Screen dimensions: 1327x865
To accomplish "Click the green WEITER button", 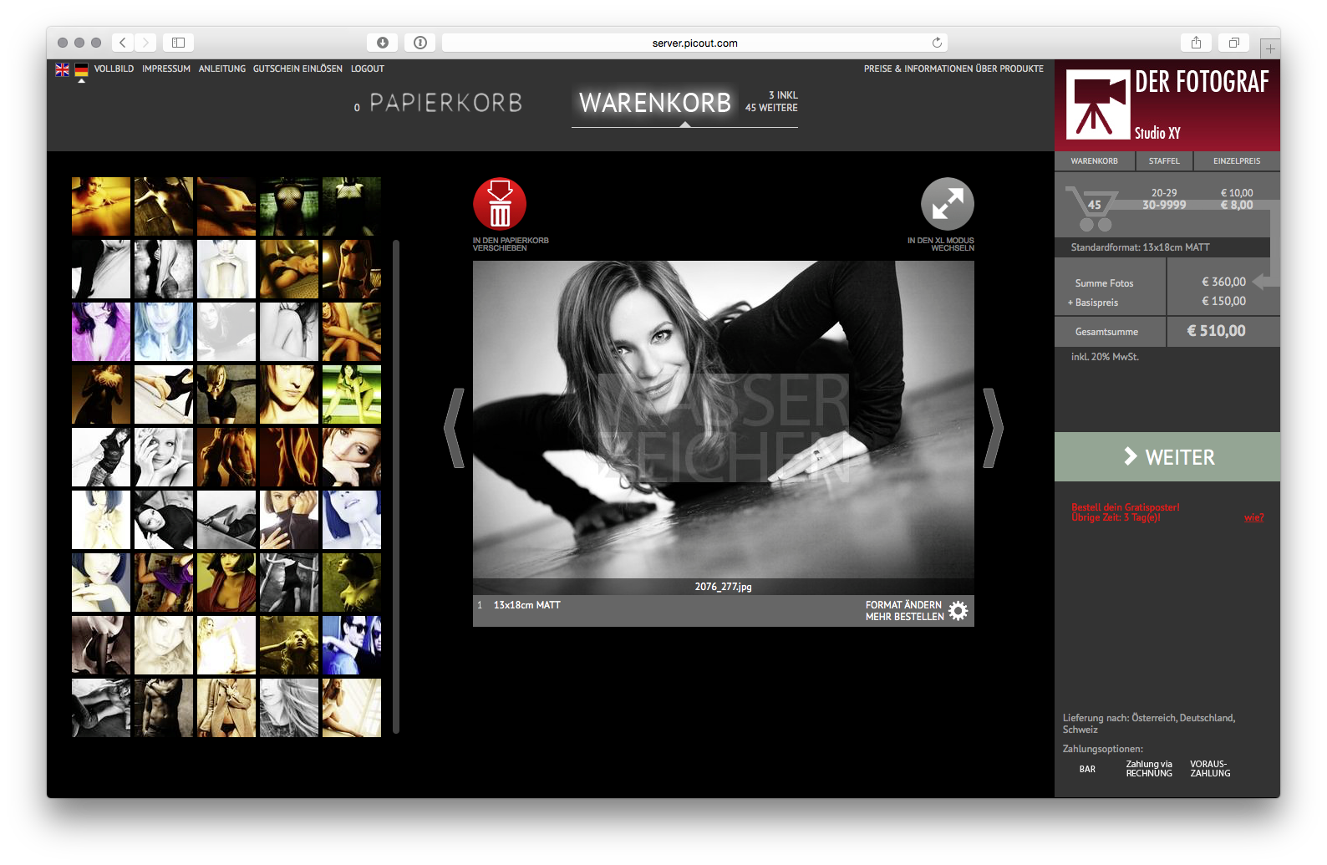I will (x=1167, y=456).
